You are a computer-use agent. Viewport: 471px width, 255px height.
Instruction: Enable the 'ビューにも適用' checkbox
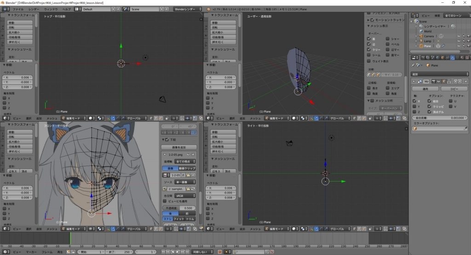click(165, 201)
